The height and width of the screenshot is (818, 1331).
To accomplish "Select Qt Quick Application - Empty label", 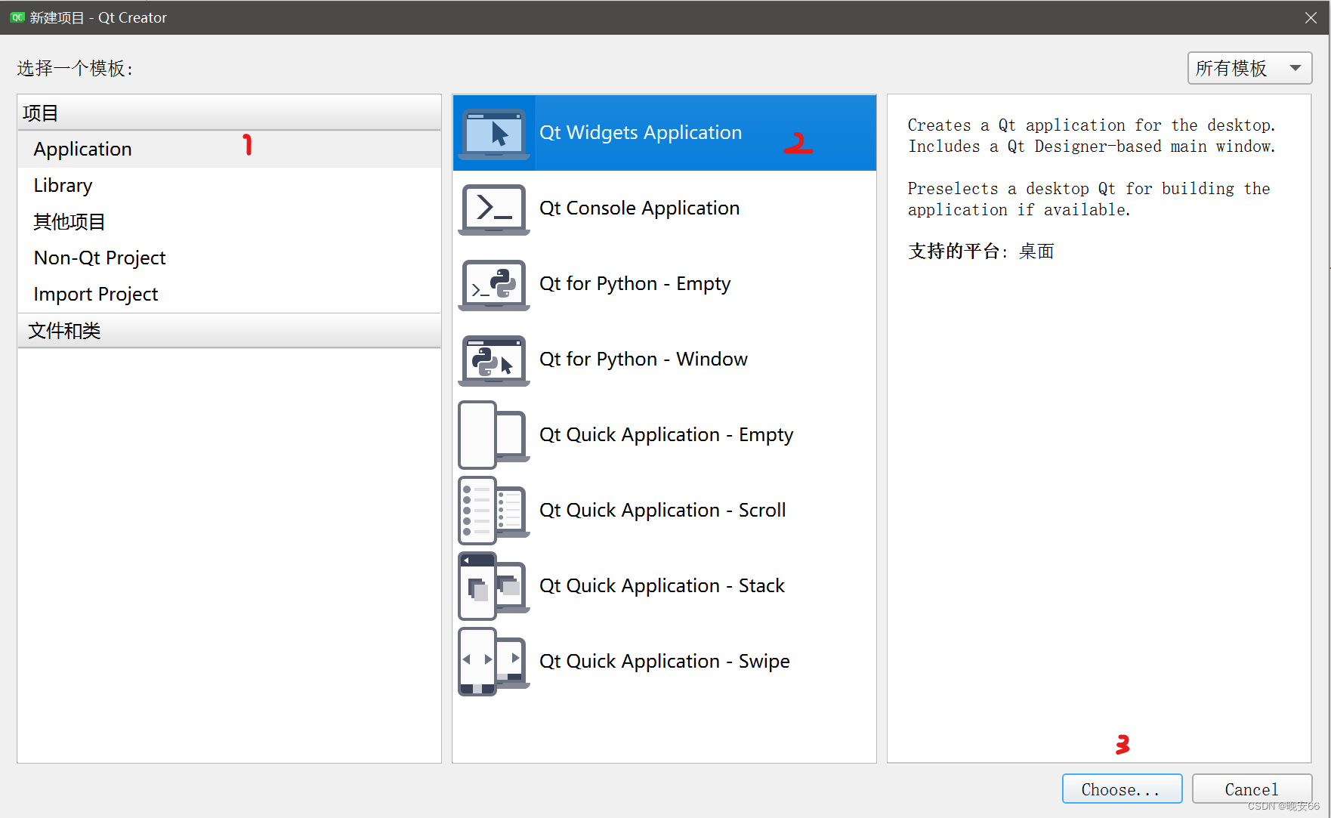I will point(666,434).
